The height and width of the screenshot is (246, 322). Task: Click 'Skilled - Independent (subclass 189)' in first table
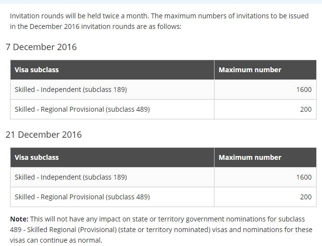[x=71, y=90]
